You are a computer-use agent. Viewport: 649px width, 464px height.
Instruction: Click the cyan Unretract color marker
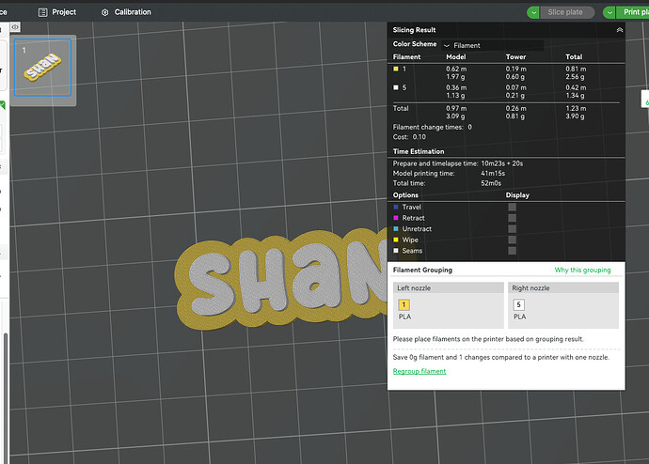396,228
